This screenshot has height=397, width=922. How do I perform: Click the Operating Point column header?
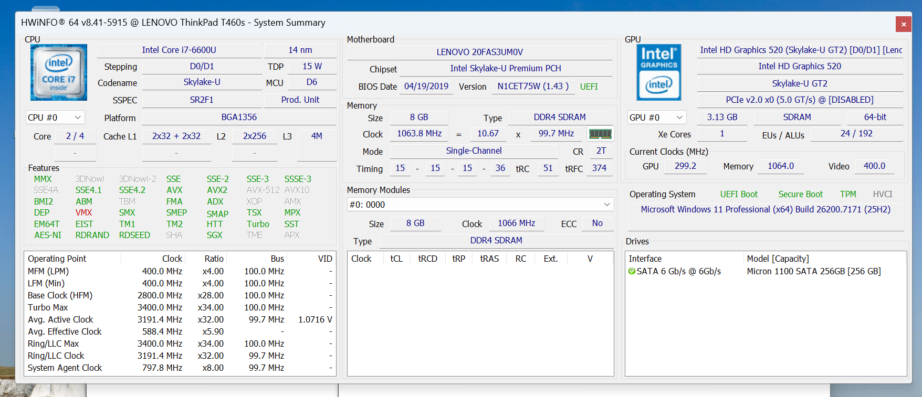(73, 259)
